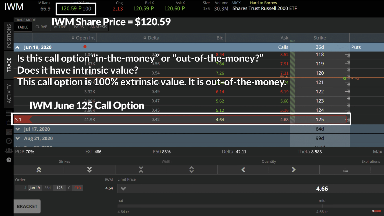Screen dimensions: 384x216
Task: Increase quantity with right arrow
Action: (x=293, y=170)
